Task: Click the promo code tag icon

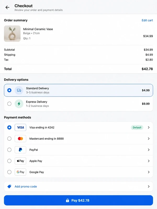Action: point(9,186)
